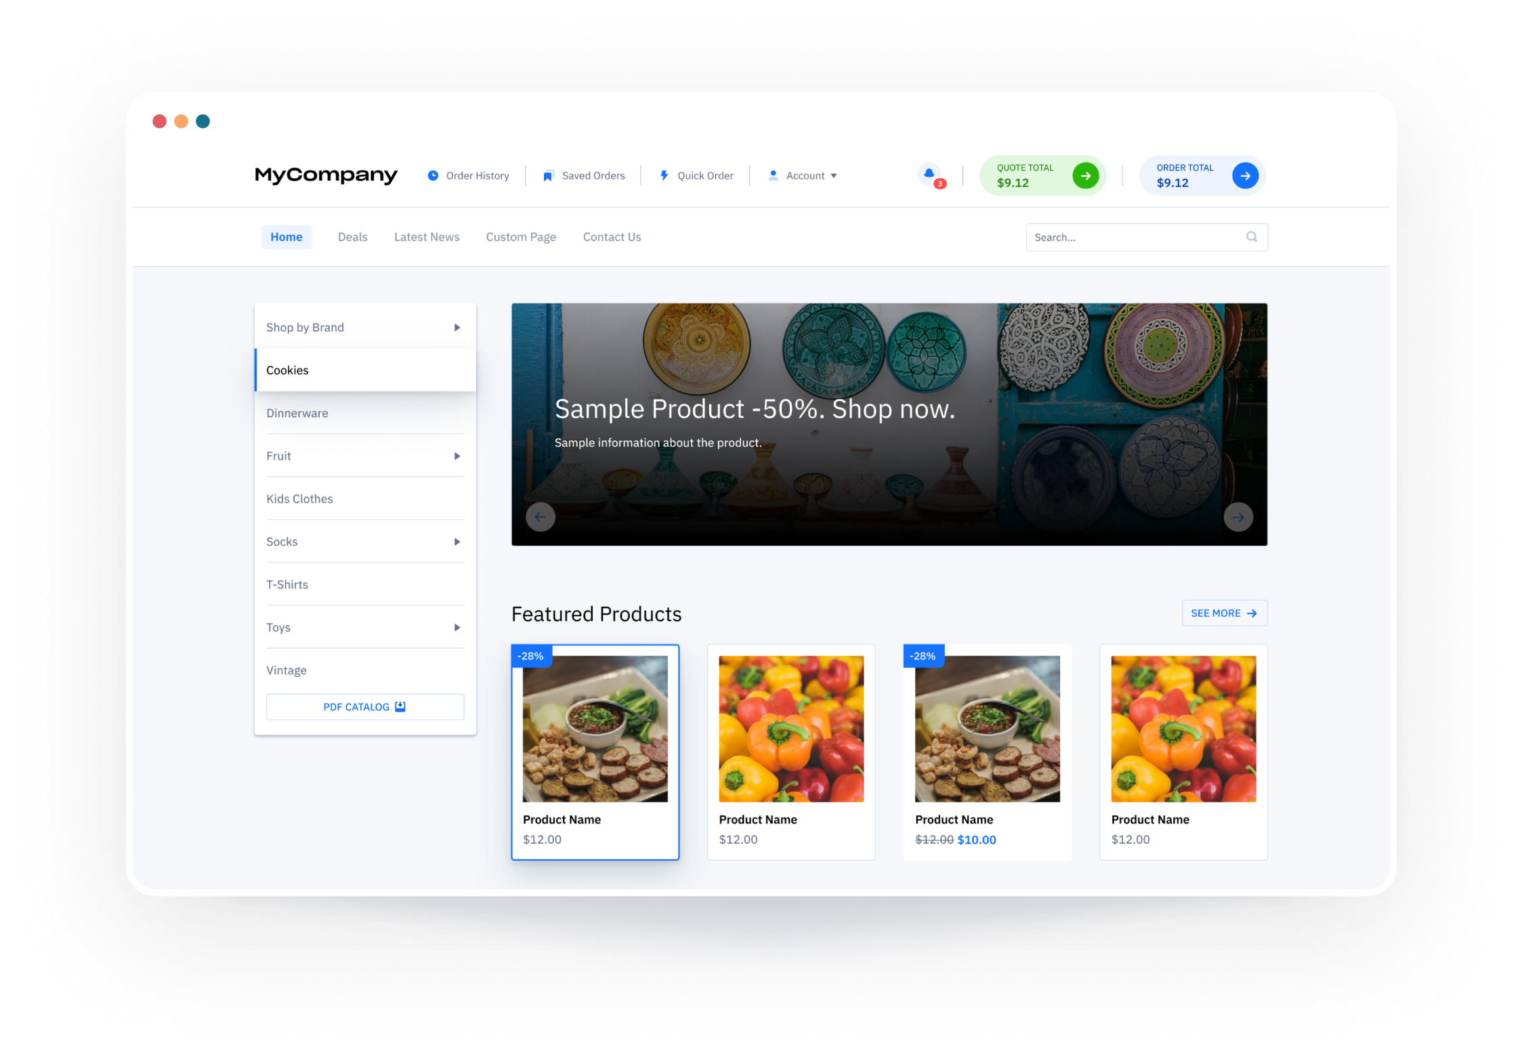Viewport: 1522px width, 1055px height.
Task: Select T-Shirts category
Action: (366, 584)
